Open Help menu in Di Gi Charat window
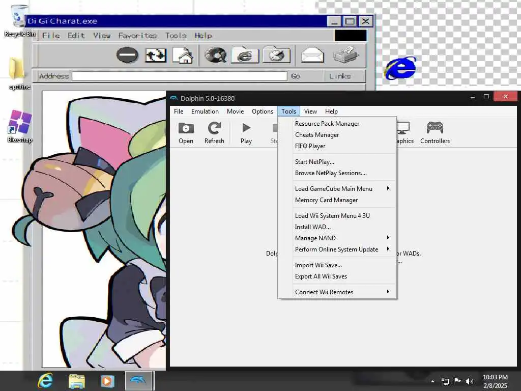 pos(204,35)
